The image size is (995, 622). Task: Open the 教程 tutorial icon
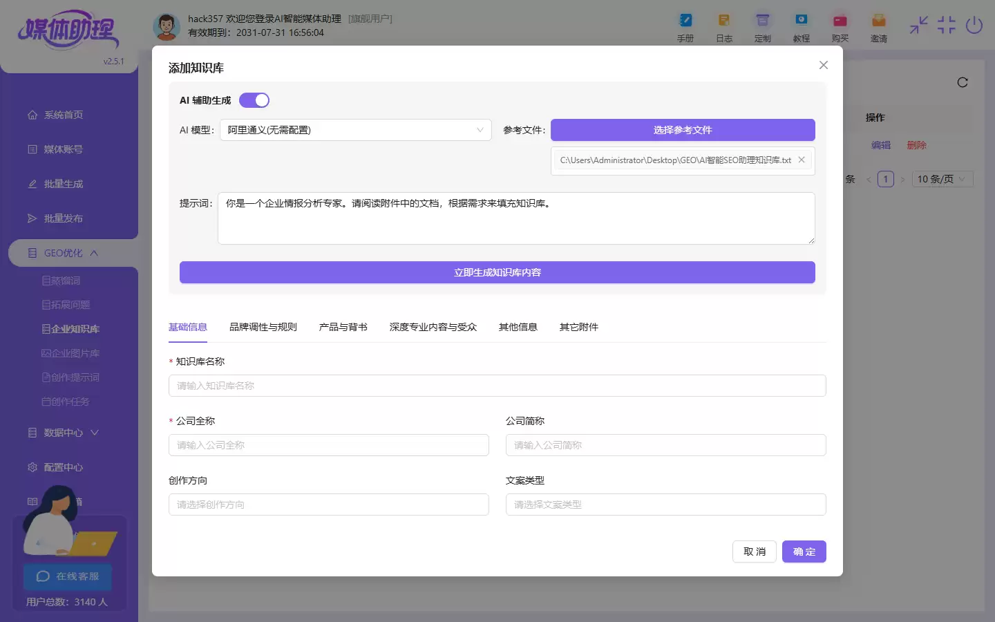pyautogui.click(x=802, y=27)
